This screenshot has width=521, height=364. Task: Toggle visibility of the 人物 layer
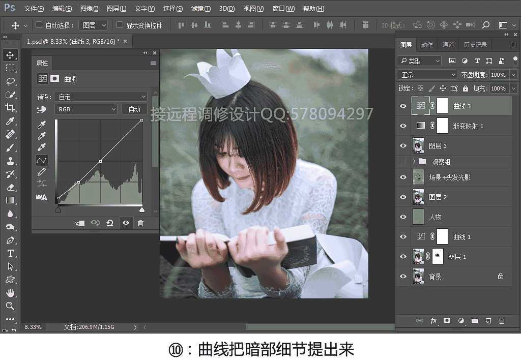[403, 217]
